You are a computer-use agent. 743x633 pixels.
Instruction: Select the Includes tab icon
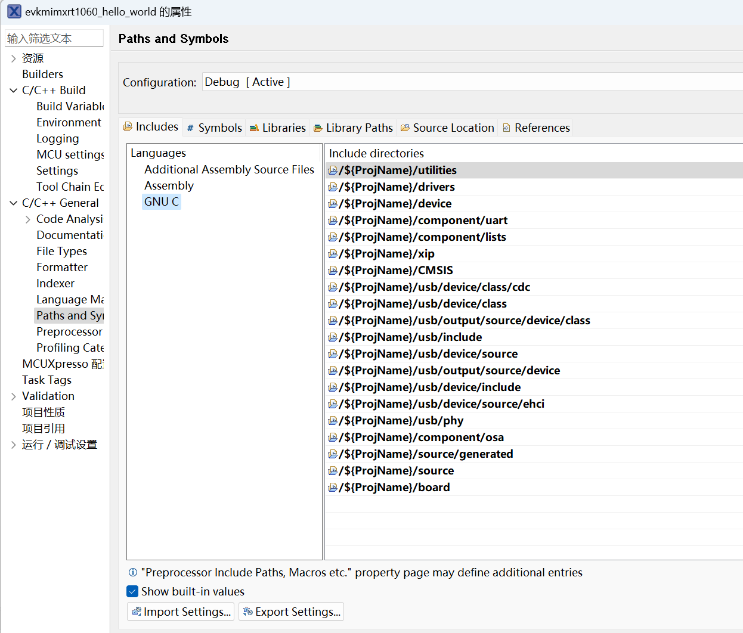click(x=128, y=126)
